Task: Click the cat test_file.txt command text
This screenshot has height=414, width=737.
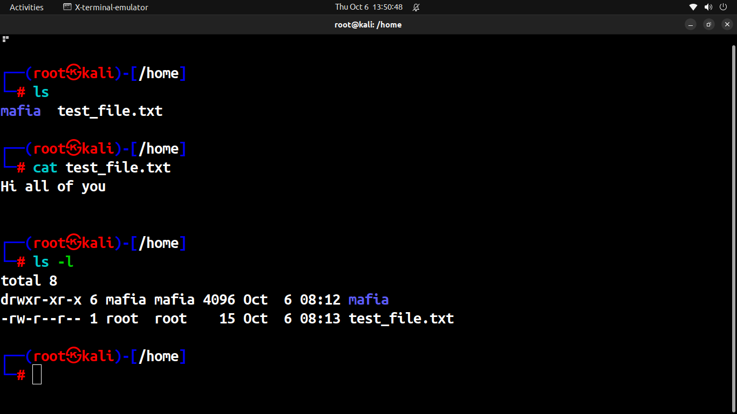Action: [101, 167]
